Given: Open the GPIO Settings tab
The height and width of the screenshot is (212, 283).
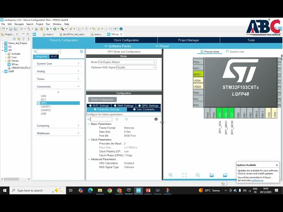Looking at the screenshot, I should coord(148,106).
